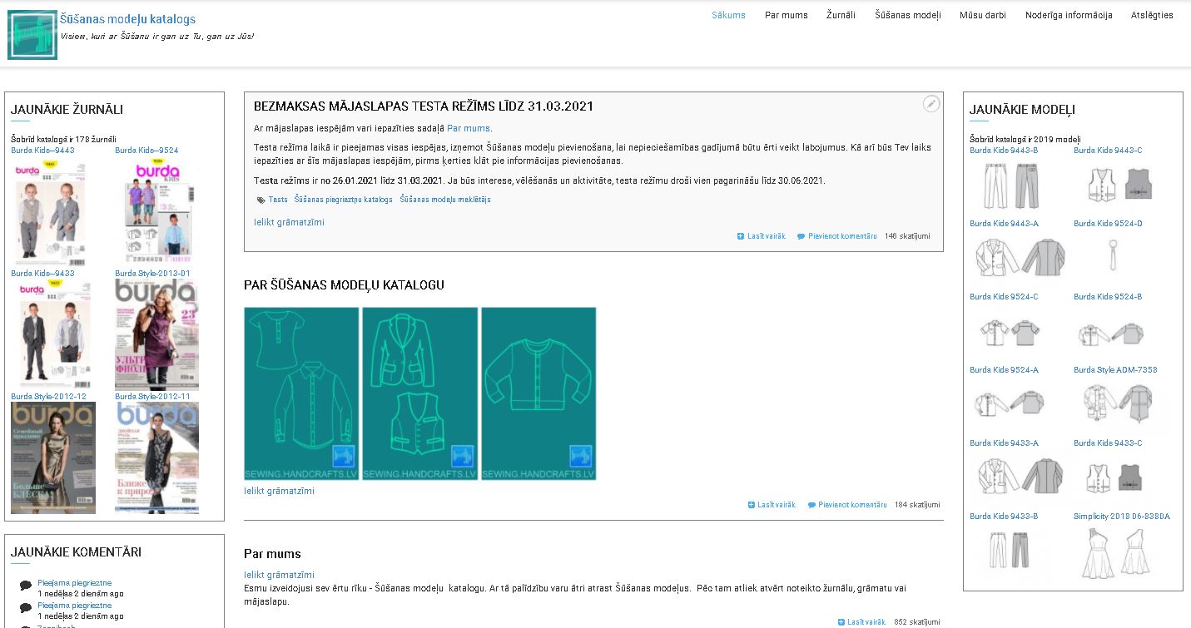
Task: Click the jacket drawing for Burda Kids 9443-A
Action: click(1020, 258)
